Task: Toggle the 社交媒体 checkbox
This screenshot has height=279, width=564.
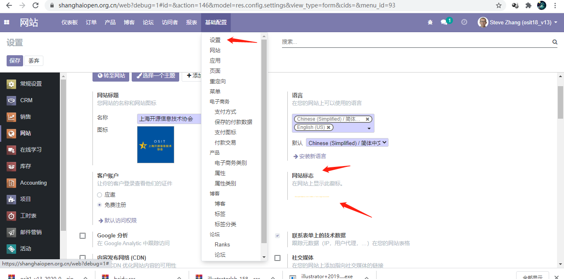Action: tap(277, 258)
